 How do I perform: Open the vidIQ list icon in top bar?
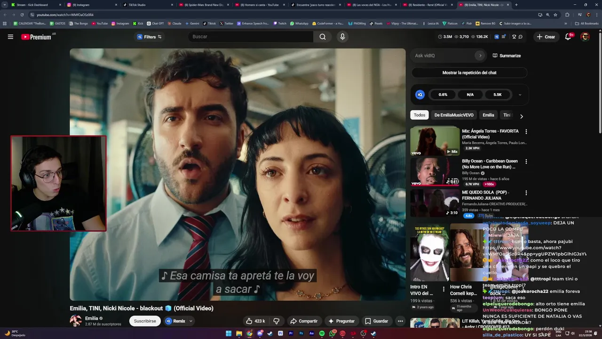pos(504,37)
